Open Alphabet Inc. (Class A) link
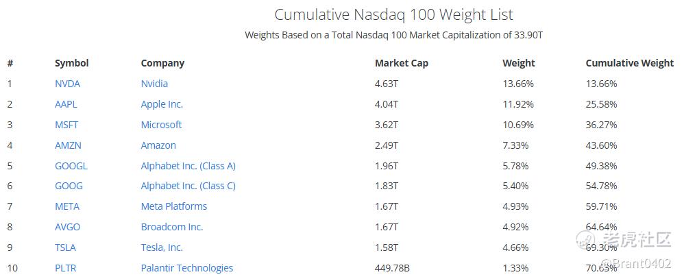 188,166
